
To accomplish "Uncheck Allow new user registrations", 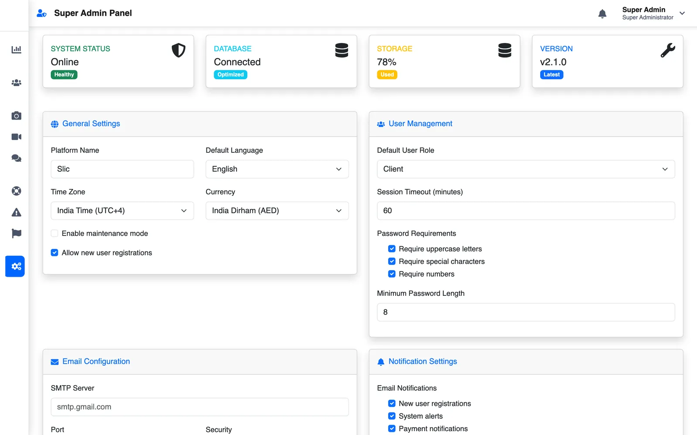I will click(x=54, y=253).
